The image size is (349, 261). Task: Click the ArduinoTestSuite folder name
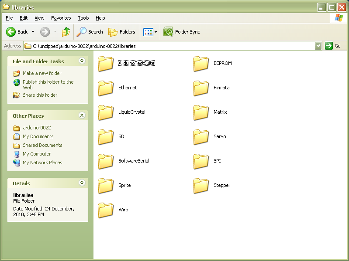point(136,63)
